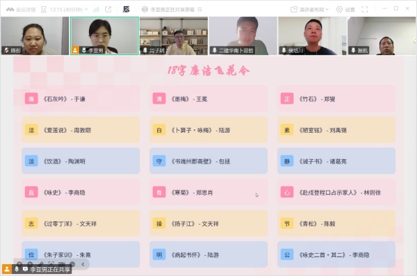Screen dimensions: 417x276
Task: Click the 《陋室铭》- 刘禹锡 card text
Action: tap(322, 130)
